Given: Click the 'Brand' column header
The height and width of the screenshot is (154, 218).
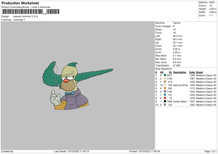Looking at the screenshot, I should pyautogui.click(x=199, y=72).
